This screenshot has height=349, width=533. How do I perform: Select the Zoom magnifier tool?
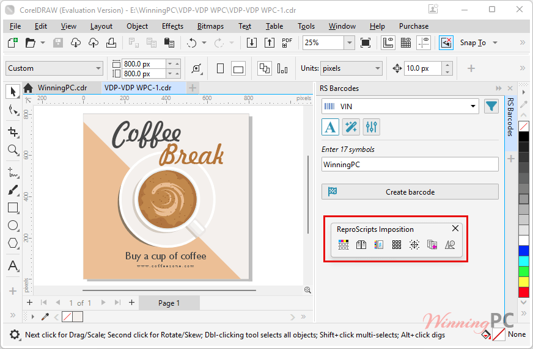(x=13, y=149)
